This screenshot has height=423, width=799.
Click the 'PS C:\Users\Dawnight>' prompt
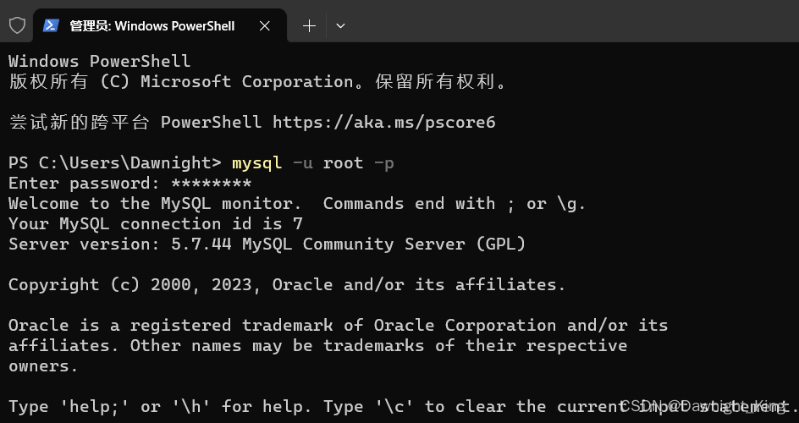tap(115, 163)
